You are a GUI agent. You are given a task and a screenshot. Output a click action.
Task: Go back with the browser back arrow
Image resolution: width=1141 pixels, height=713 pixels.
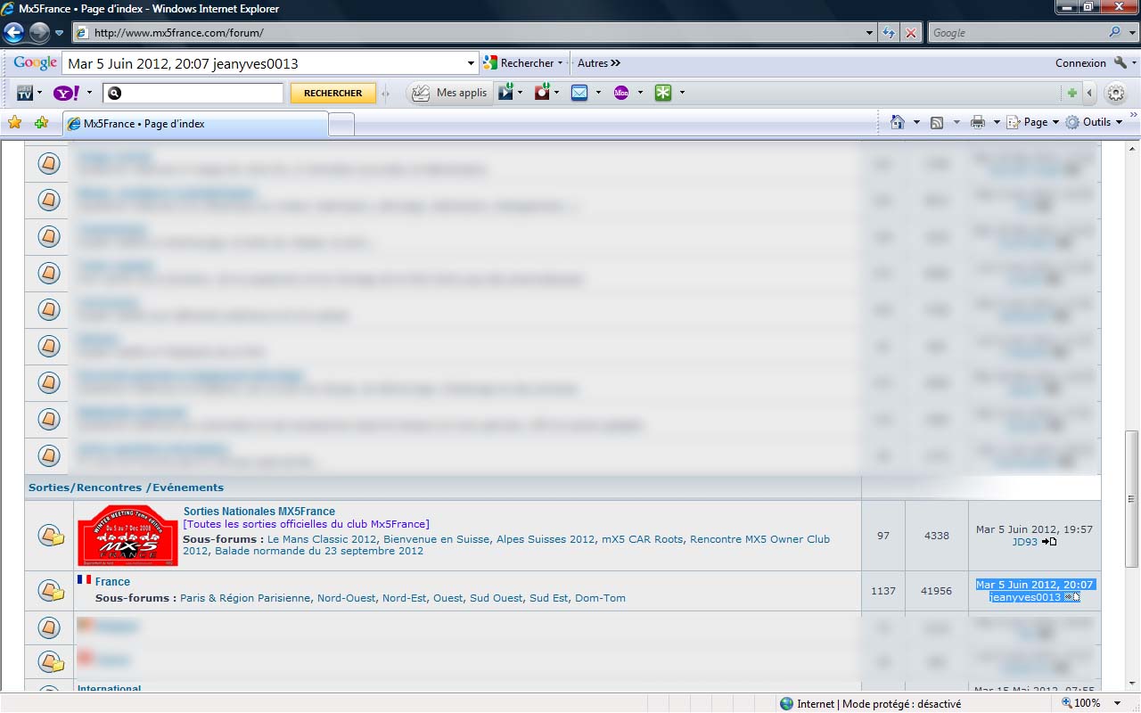point(13,33)
